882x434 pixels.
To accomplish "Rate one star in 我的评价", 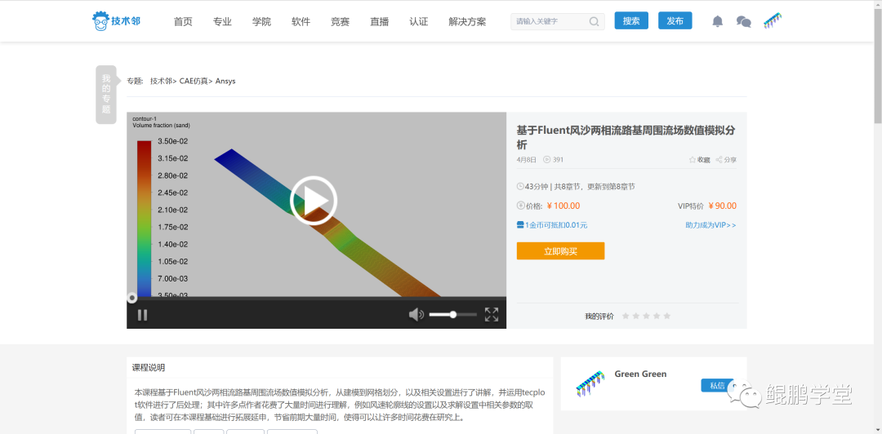I will coord(626,316).
